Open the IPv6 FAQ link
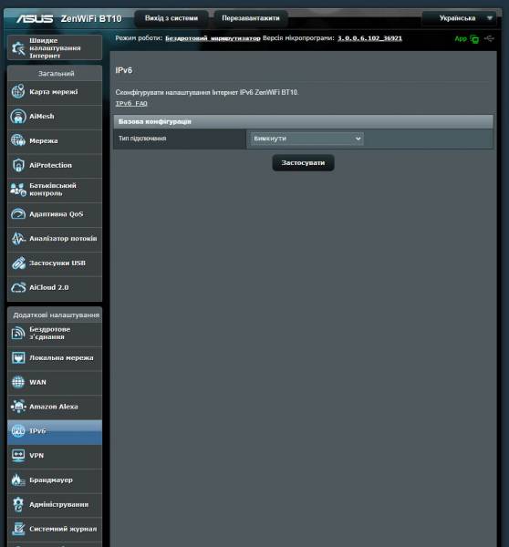The image size is (509, 547). 131,104
